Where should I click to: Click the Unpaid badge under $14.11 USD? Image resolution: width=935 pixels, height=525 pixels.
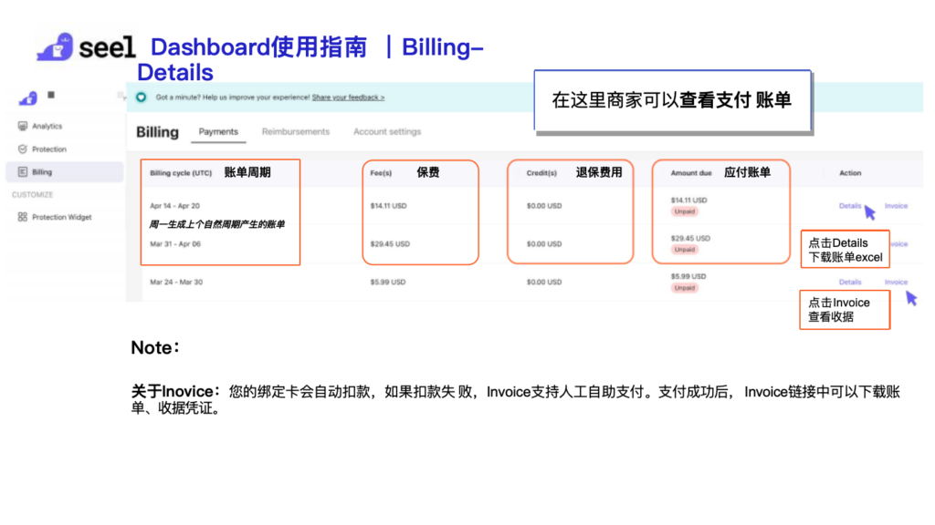click(x=684, y=211)
